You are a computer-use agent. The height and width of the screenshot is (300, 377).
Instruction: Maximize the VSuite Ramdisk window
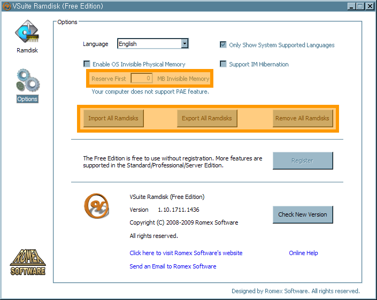(360, 6)
